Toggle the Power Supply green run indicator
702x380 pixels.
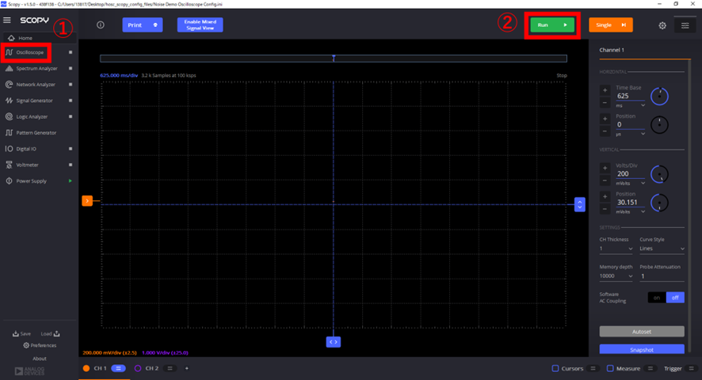click(71, 181)
